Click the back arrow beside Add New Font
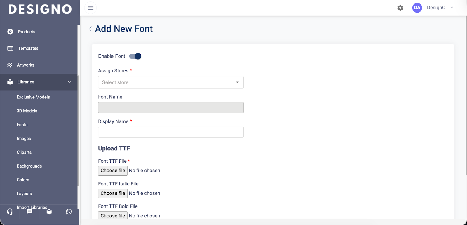467x225 pixels. 90,29
